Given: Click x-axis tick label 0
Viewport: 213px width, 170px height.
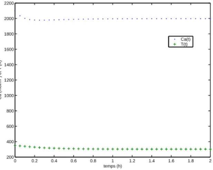Looking at the screenshot, I should (15, 161).
